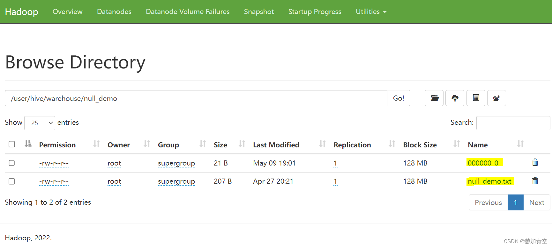The image size is (552, 247).
Task: Click replication value 1 for 000000_0
Action: click(x=335, y=163)
